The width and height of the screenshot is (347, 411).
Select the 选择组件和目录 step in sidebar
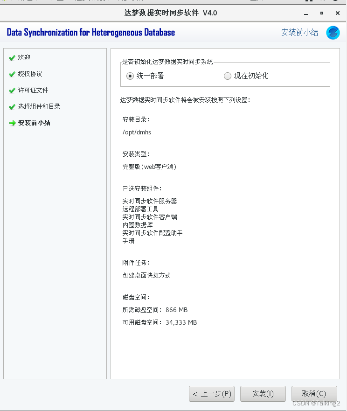[x=39, y=107]
